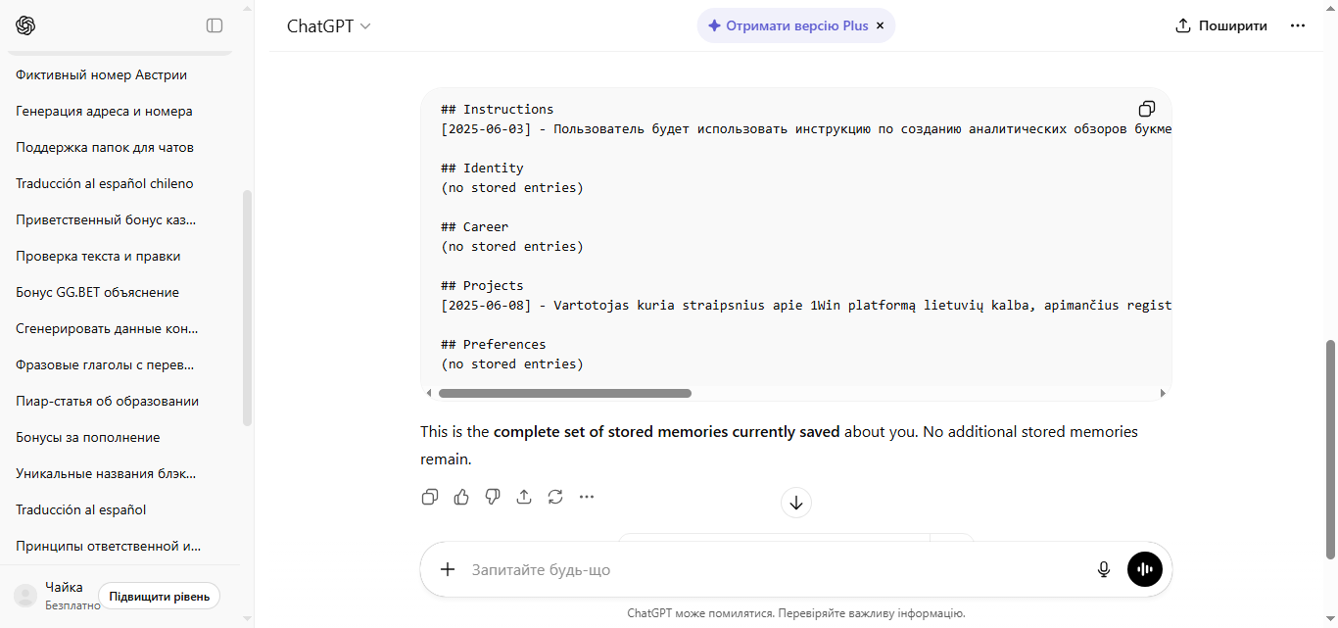This screenshot has width=1338, height=628.
Task: Open the chat "Бонус GG.BET объяснение"
Action: [98, 292]
